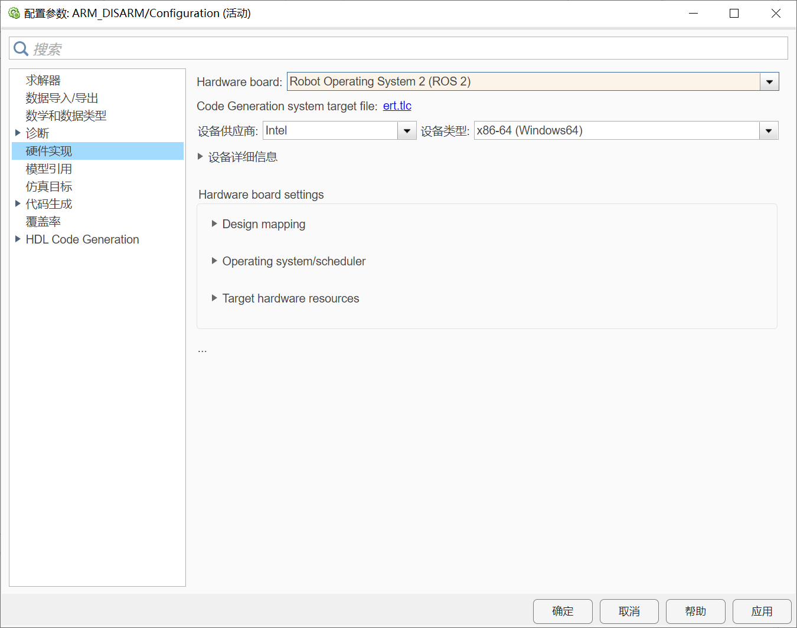This screenshot has height=628, width=797.
Task: Select 数据导入/导出 in the sidebar
Action: click(62, 98)
